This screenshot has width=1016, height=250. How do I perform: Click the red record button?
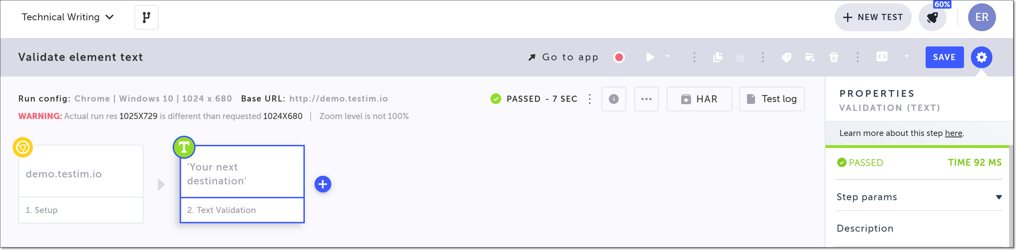pos(619,58)
